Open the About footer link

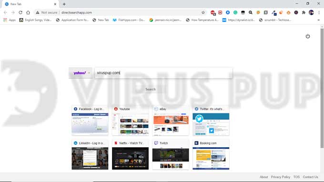pos(263,177)
